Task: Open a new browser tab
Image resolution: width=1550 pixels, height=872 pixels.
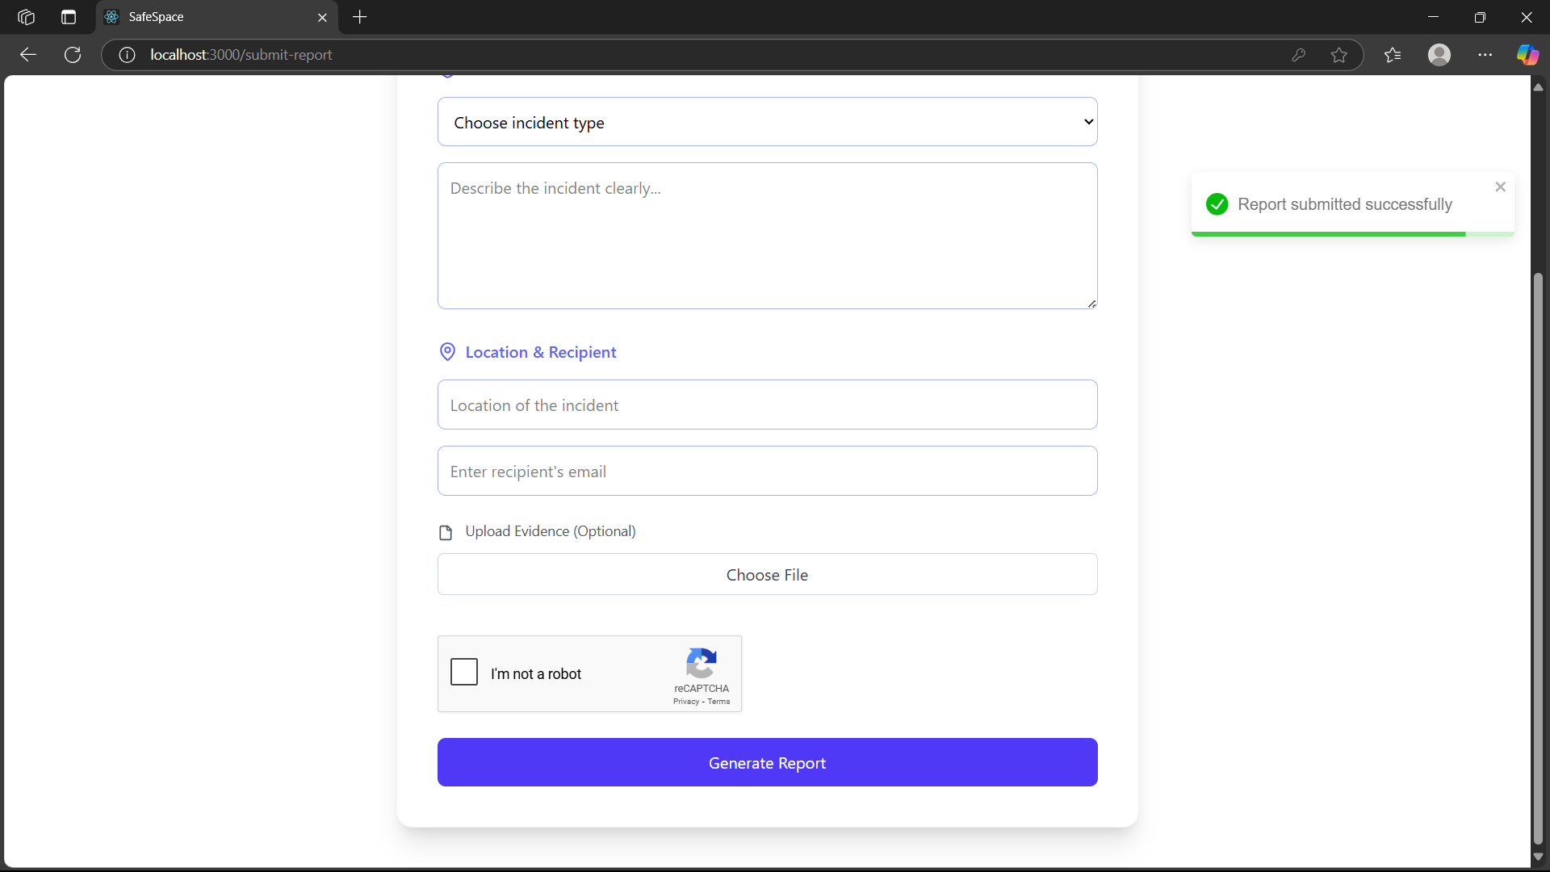Action: point(360,17)
